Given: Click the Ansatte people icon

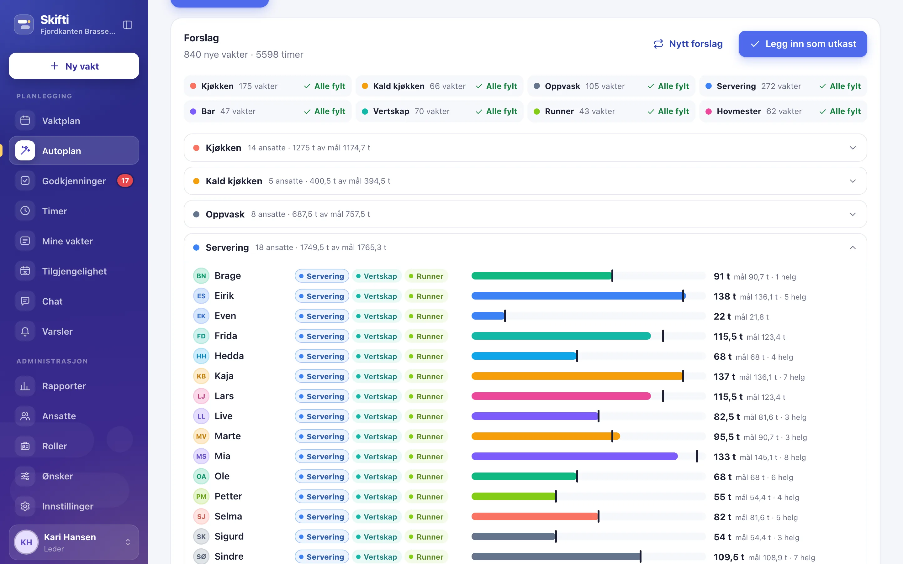Looking at the screenshot, I should click(25, 416).
